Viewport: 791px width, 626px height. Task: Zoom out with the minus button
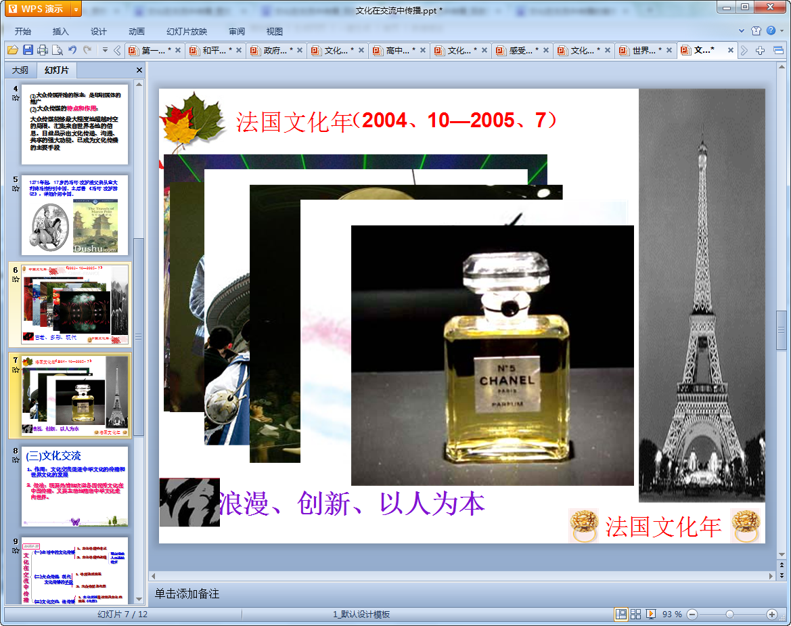(x=692, y=614)
